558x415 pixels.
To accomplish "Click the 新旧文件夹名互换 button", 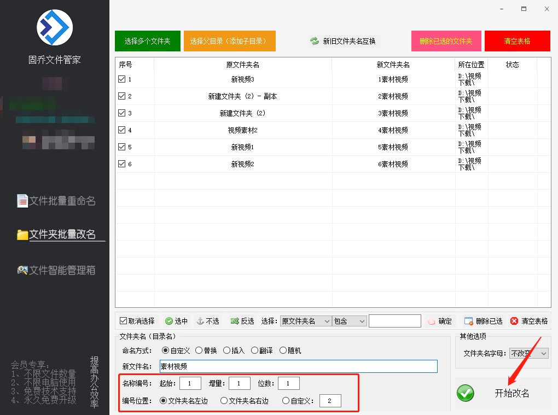I will [x=344, y=41].
